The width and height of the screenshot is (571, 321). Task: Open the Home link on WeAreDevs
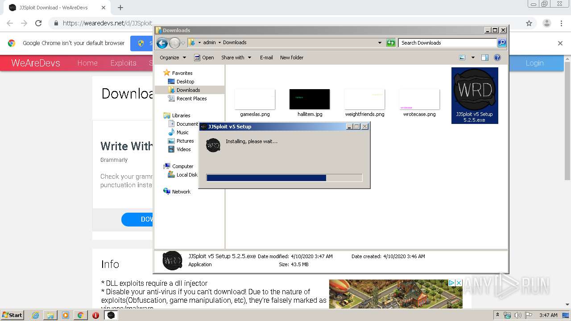tap(87, 63)
